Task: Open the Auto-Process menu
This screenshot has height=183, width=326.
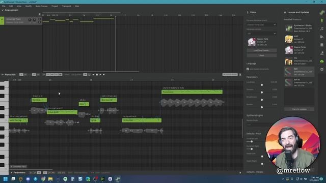Action: coord(41,6)
